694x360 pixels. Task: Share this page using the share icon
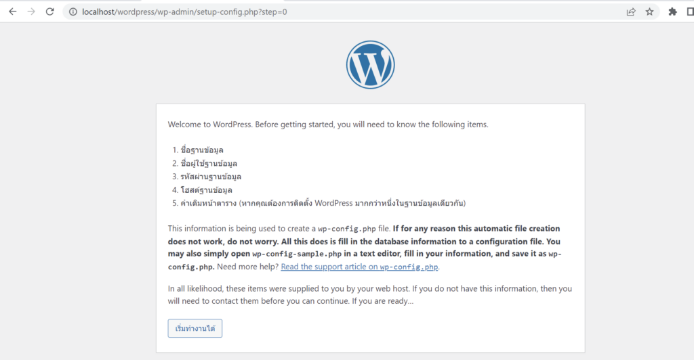[x=631, y=12]
